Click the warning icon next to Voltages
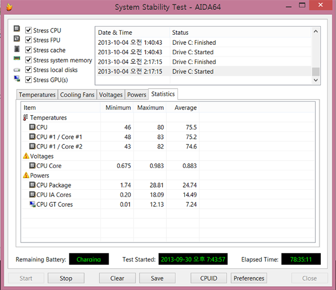 click(x=26, y=156)
